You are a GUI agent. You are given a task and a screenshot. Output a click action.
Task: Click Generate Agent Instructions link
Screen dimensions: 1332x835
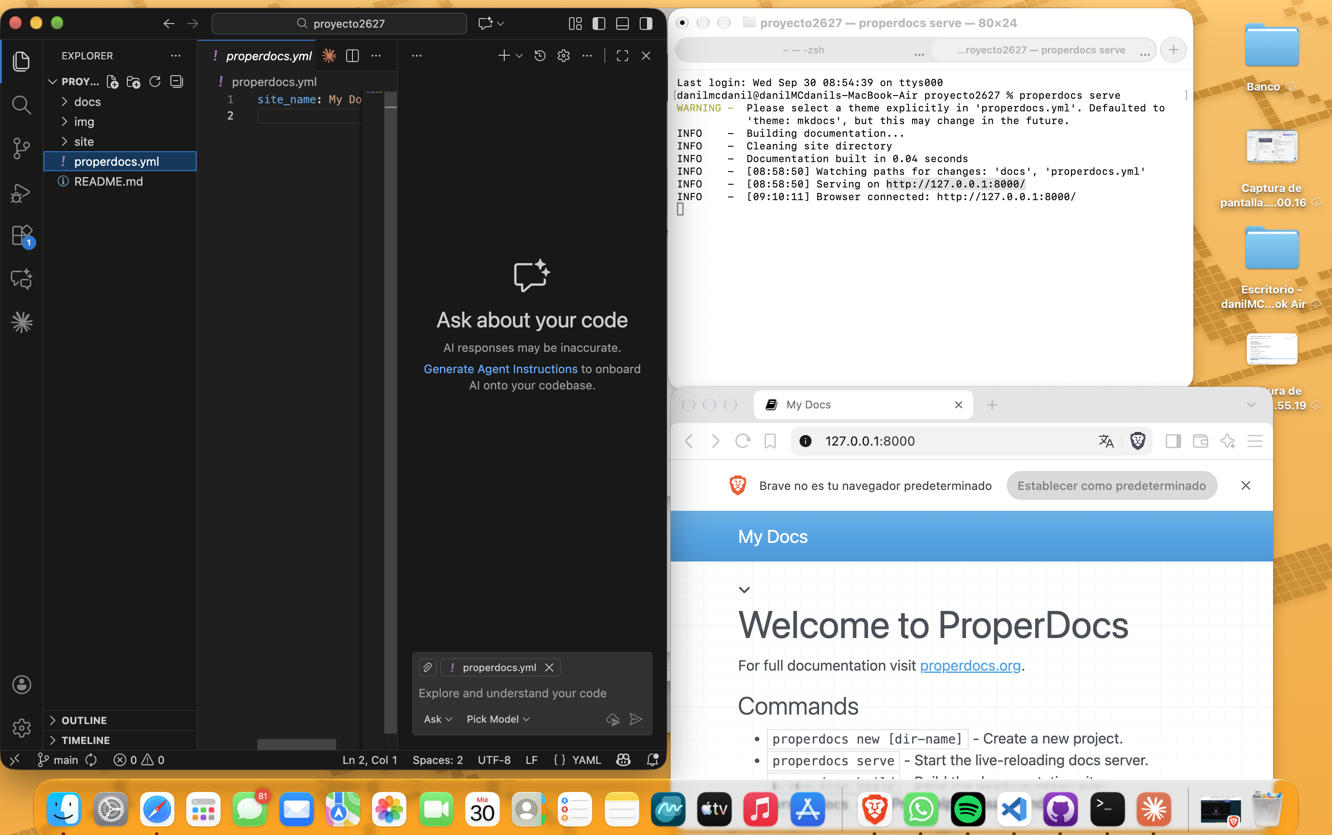click(501, 369)
